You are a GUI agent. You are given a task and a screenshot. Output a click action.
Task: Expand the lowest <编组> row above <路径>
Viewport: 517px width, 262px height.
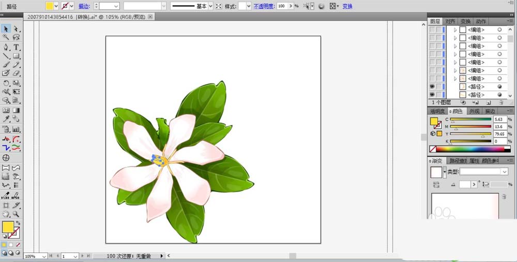[x=455, y=79]
